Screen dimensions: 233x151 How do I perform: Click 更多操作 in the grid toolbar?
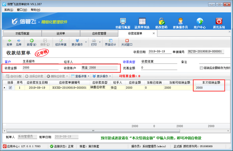[x=100, y=76]
